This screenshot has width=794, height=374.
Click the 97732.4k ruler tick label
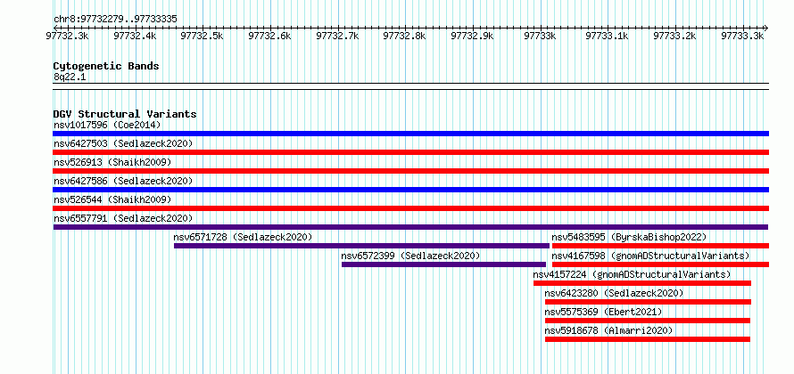[x=136, y=36]
